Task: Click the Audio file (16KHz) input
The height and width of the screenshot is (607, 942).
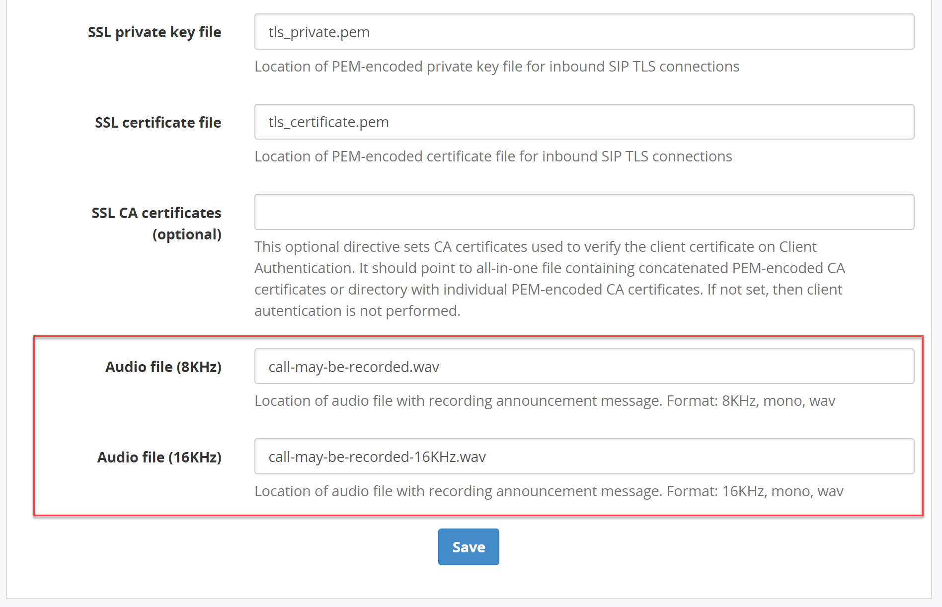Action: pyautogui.click(x=584, y=456)
